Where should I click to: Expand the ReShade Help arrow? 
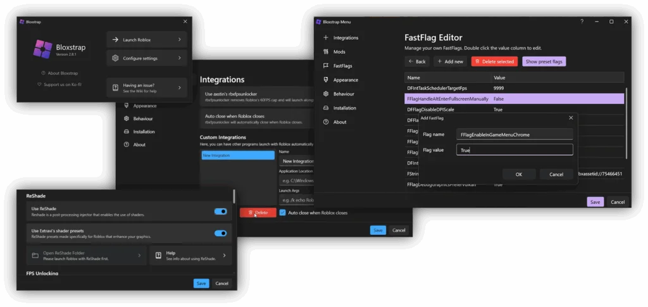(x=225, y=255)
